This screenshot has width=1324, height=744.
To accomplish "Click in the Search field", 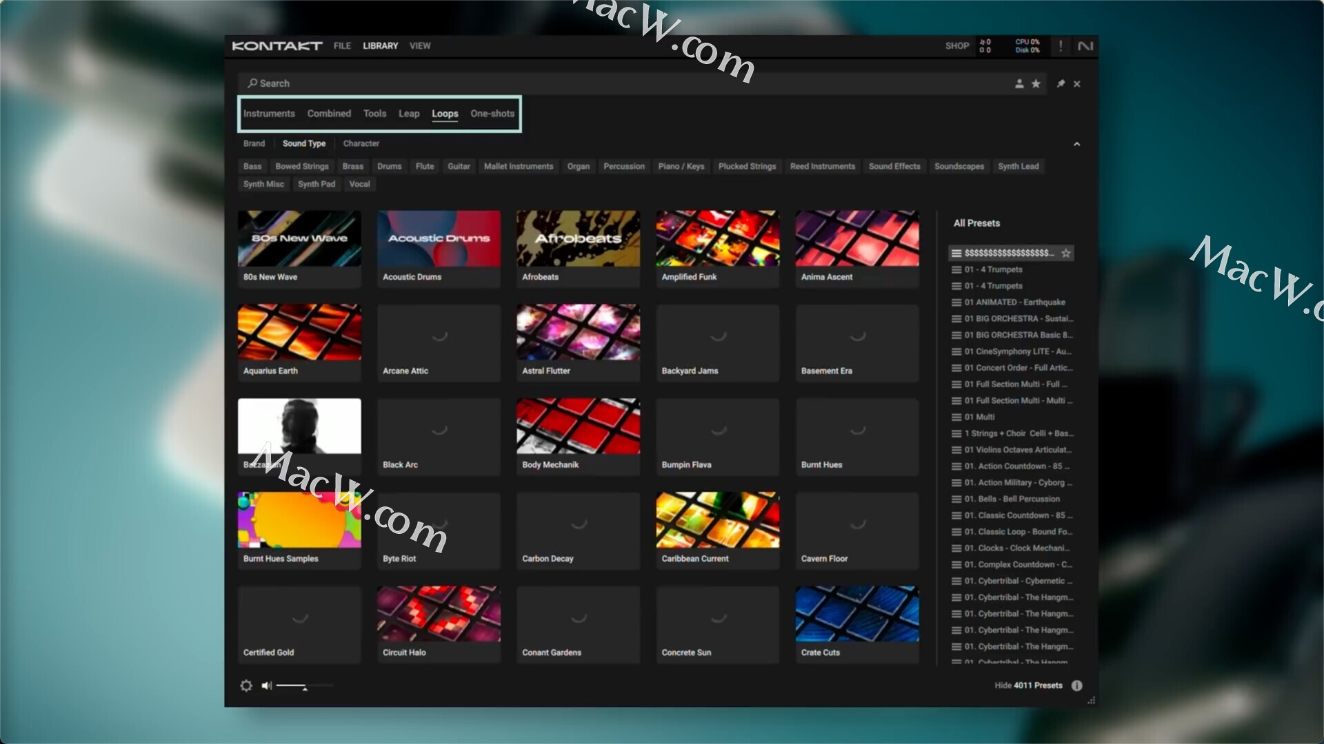I will click(x=641, y=83).
